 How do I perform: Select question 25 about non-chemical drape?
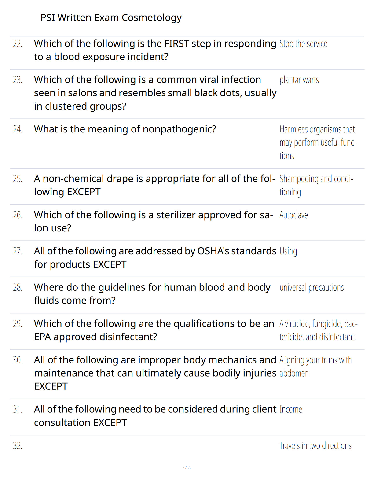click(155, 185)
